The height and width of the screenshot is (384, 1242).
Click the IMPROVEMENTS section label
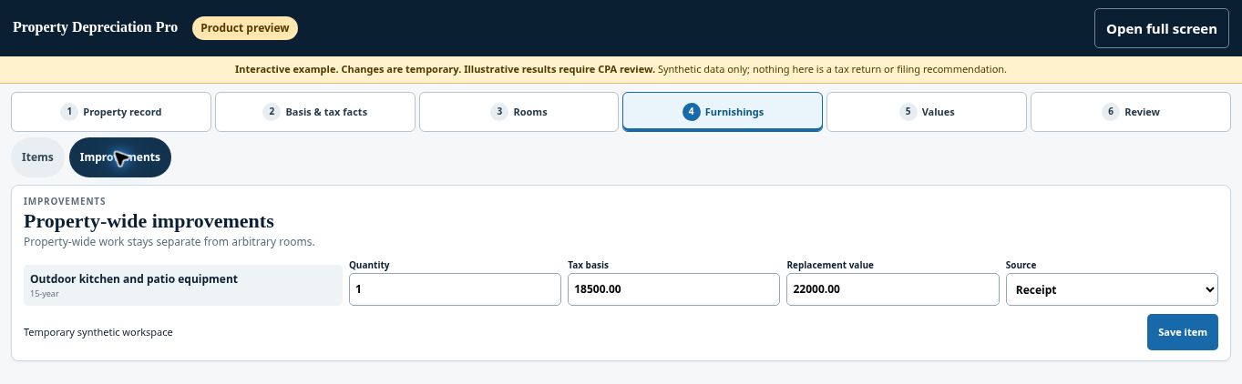point(65,201)
